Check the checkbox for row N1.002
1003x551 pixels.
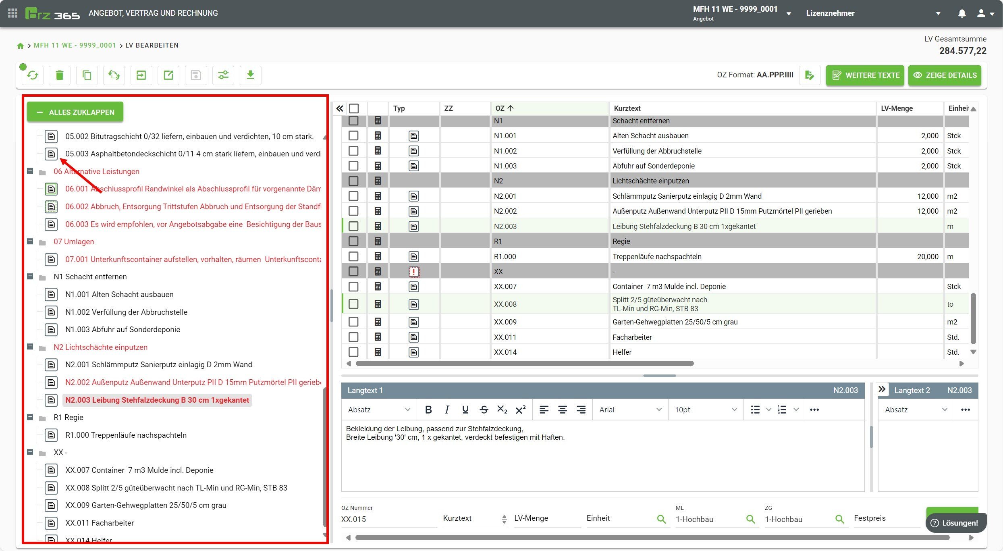[x=353, y=151]
